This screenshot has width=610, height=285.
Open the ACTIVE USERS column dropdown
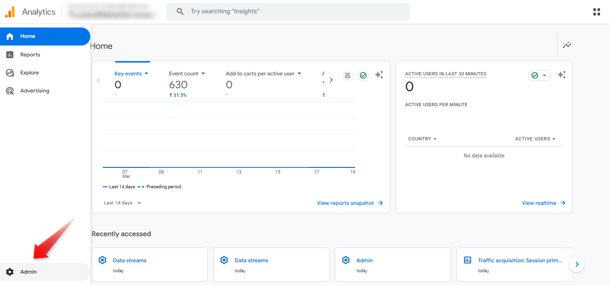click(x=535, y=139)
